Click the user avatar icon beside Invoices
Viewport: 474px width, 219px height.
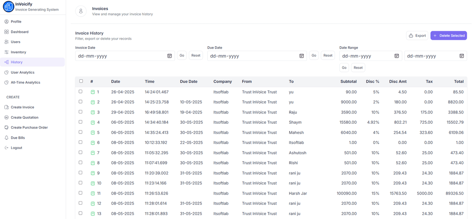[x=81, y=11]
